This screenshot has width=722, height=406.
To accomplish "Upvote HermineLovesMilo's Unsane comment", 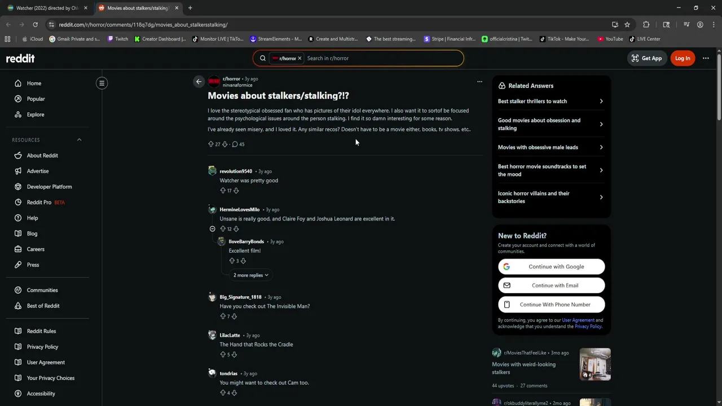I will (223, 229).
